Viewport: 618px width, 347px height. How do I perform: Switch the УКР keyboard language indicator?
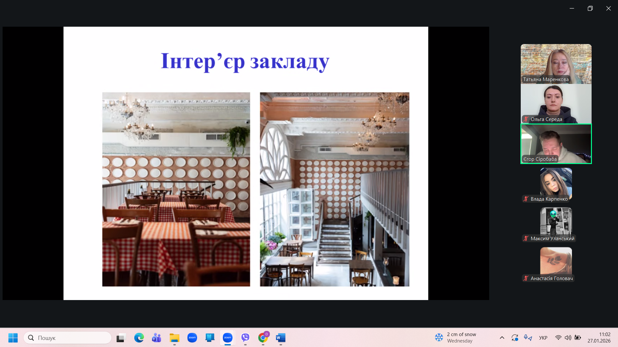coord(543,338)
